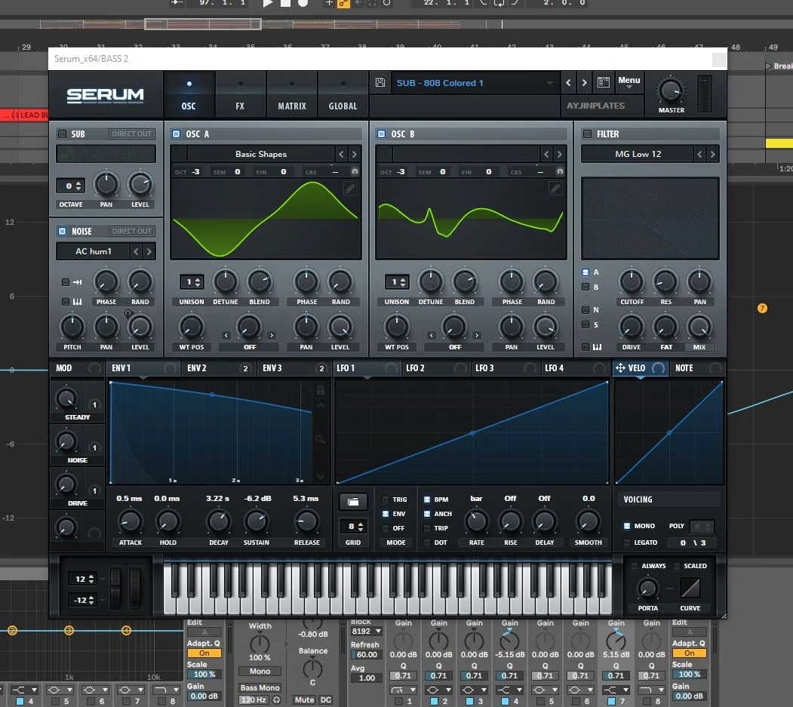Click the Mono button in DAW utility

[260, 672]
